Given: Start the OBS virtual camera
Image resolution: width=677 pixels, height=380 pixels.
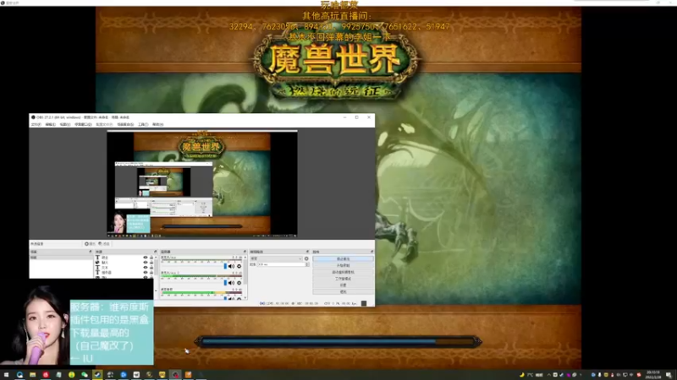Looking at the screenshot, I should click(343, 272).
